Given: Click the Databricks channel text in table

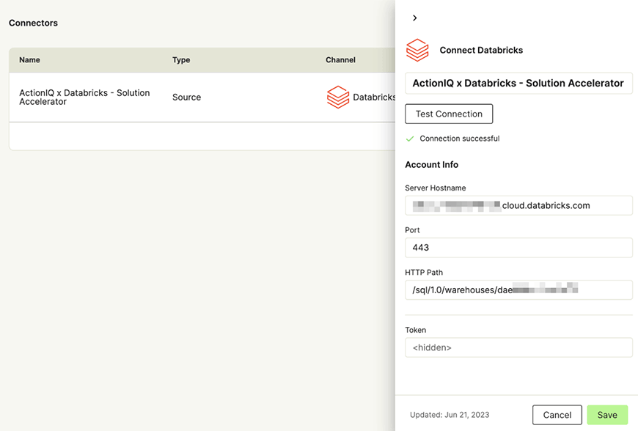Looking at the screenshot, I should pos(374,97).
